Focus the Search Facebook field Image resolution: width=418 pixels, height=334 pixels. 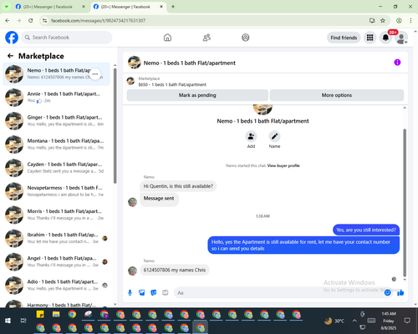pyautogui.click(x=67, y=38)
